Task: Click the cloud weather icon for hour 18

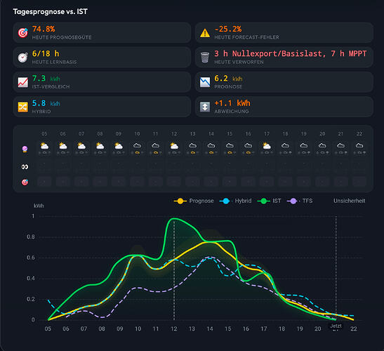Action: pyautogui.click(x=285, y=145)
